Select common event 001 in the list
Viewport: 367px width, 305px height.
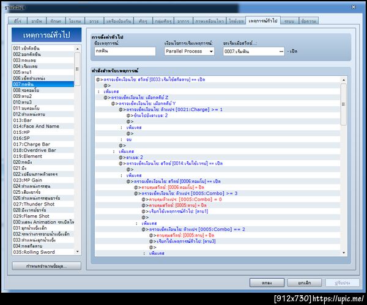pyautogui.click(x=43, y=48)
